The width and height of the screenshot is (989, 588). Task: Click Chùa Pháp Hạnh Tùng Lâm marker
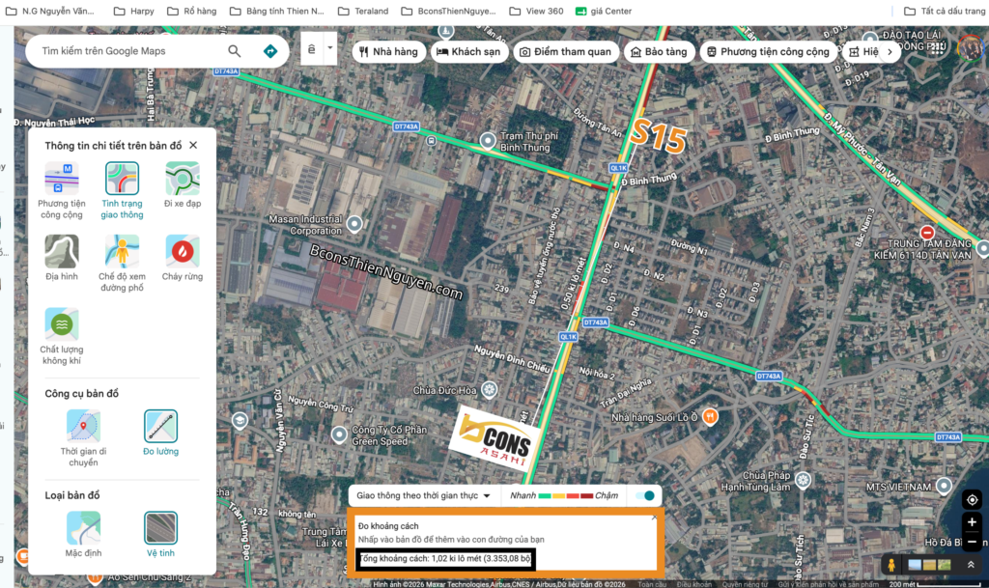point(803,480)
